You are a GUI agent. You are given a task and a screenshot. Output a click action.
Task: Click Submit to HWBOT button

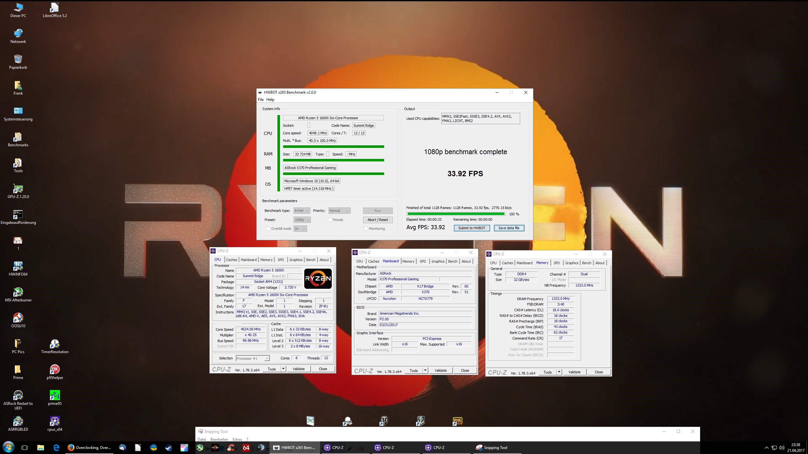pos(472,228)
